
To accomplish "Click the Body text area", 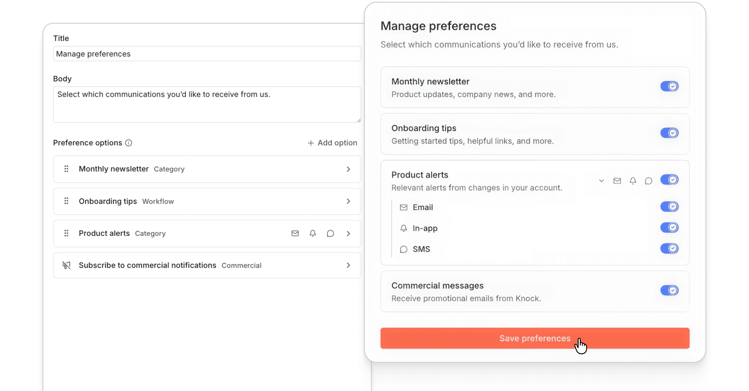I will (x=207, y=105).
